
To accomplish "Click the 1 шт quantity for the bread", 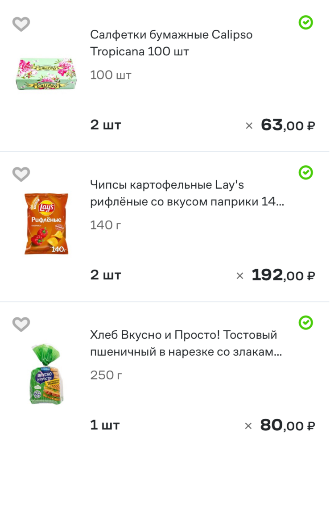I will [105, 425].
